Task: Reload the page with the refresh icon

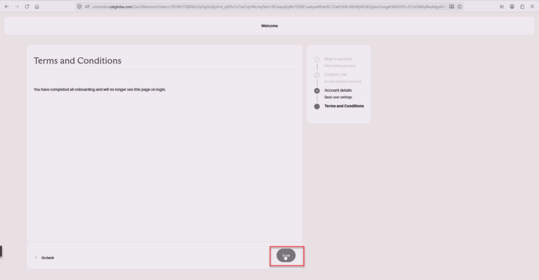Action: (x=27, y=7)
